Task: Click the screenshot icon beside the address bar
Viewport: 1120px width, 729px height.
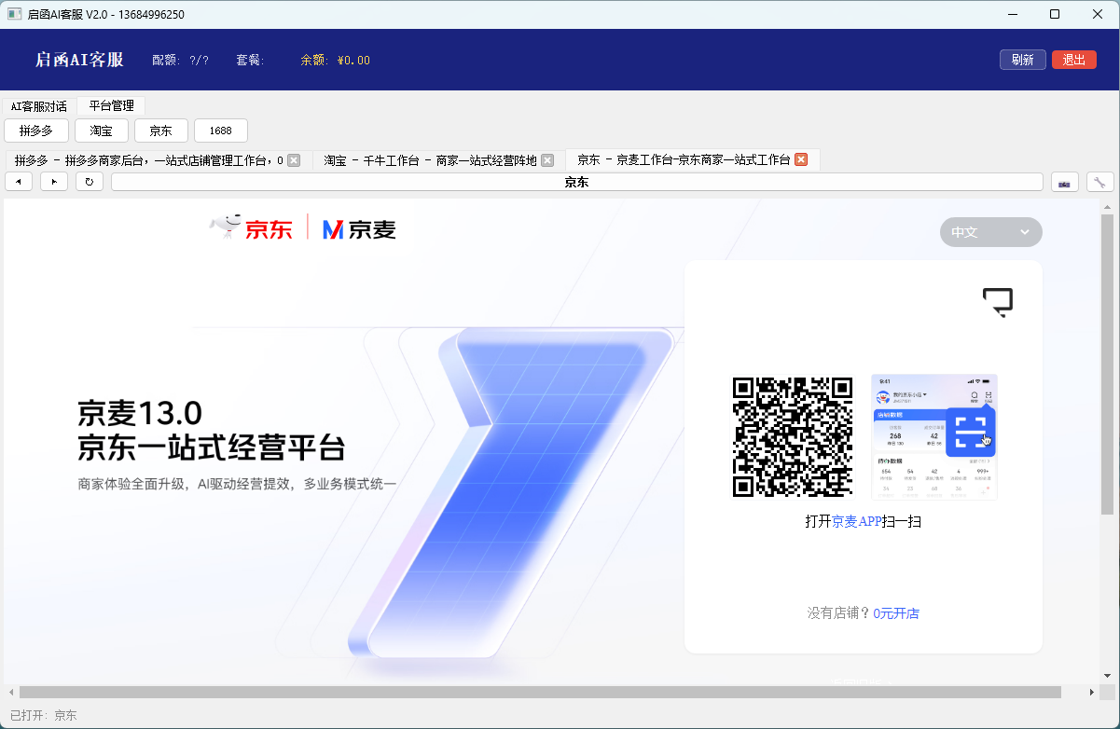Action: (1065, 182)
